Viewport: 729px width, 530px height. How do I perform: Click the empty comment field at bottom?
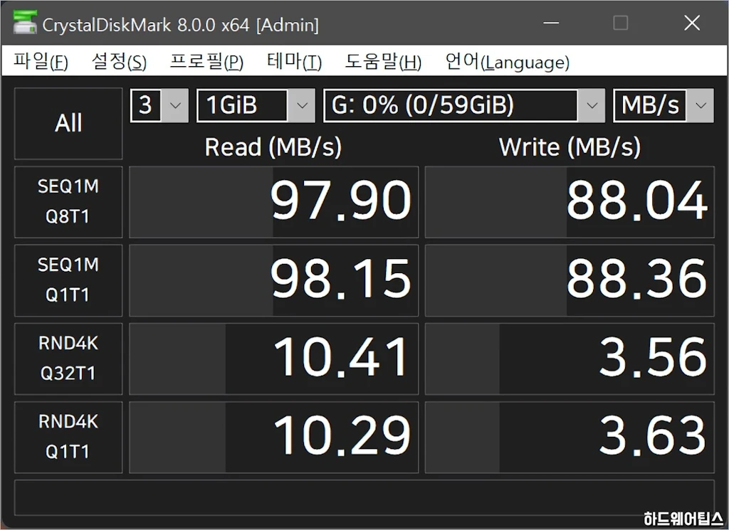[x=364, y=497]
